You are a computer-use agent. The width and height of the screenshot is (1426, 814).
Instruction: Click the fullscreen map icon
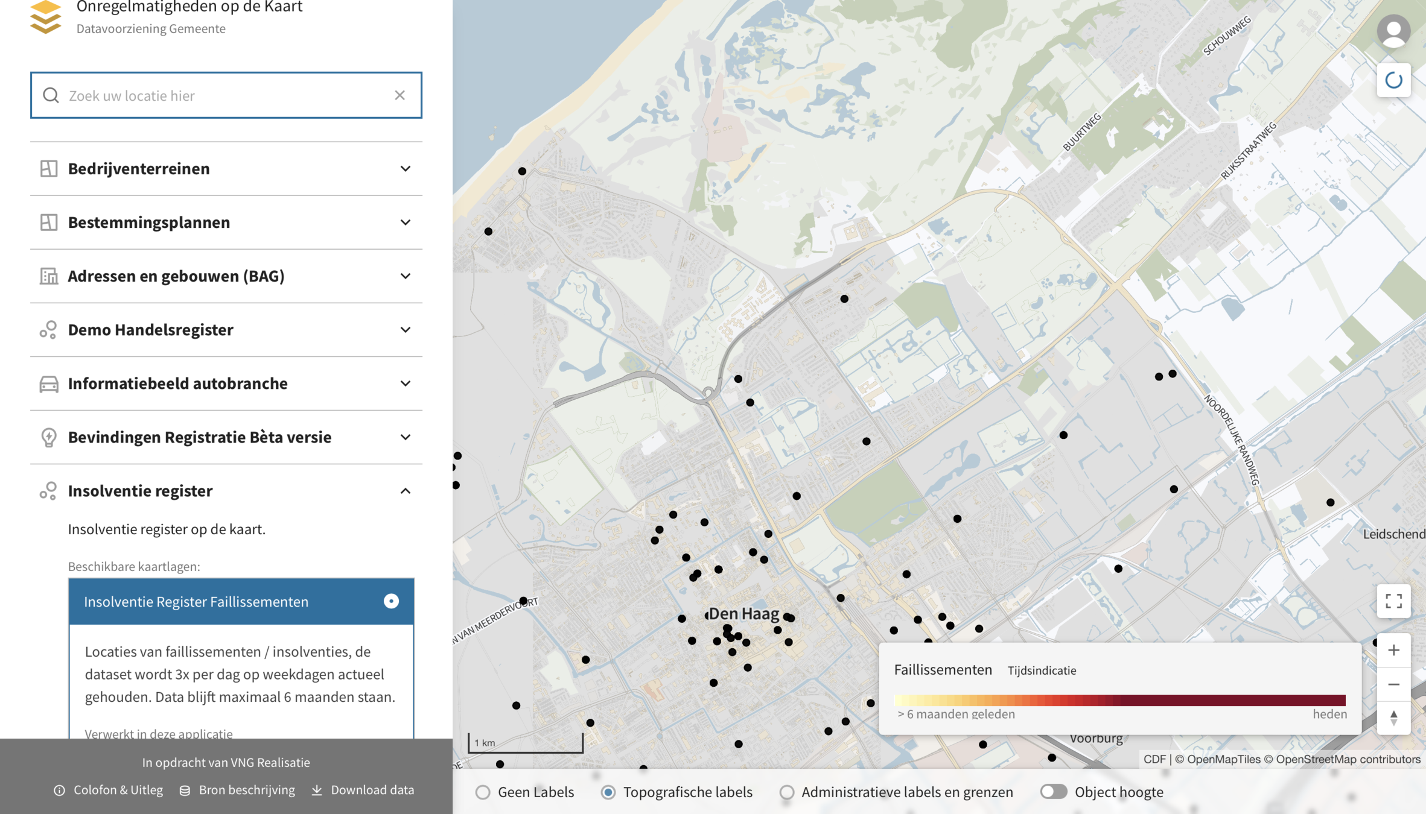[x=1393, y=601]
